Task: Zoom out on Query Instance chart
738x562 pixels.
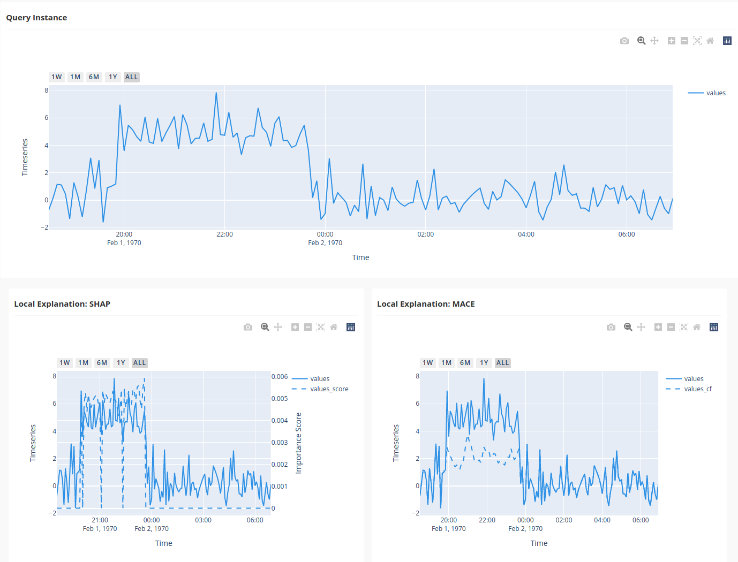Action: [684, 41]
